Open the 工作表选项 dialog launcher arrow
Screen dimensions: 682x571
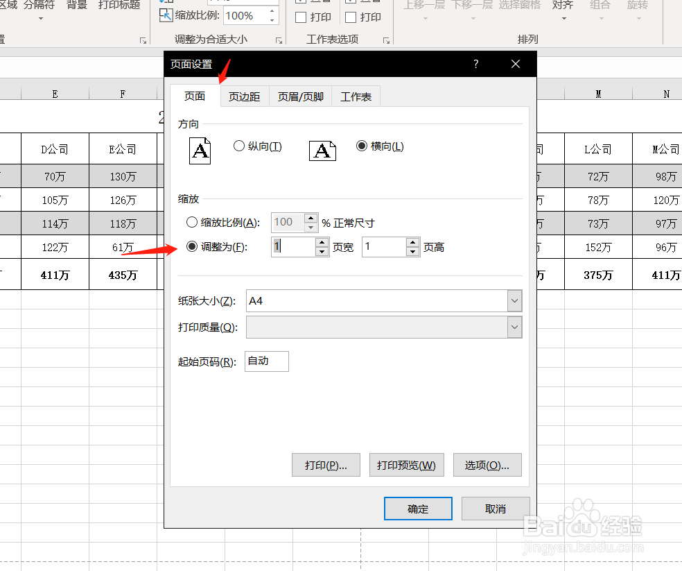point(387,40)
